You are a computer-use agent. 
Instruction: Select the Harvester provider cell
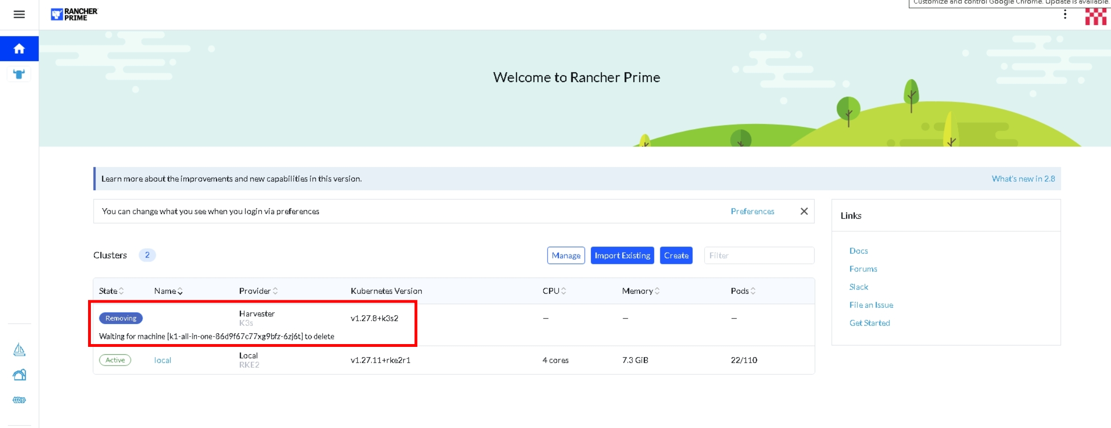coord(257,313)
